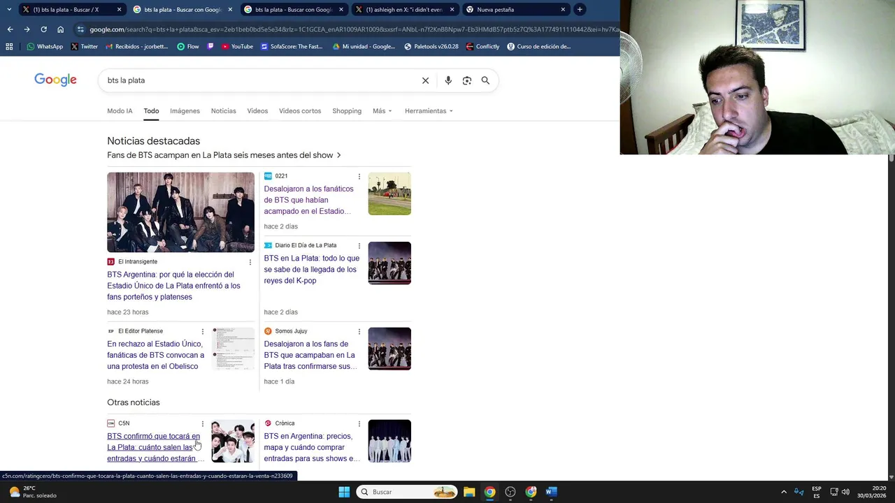The image size is (895, 503).
Task: Start voice search with the microphone icon
Action: [x=448, y=80]
